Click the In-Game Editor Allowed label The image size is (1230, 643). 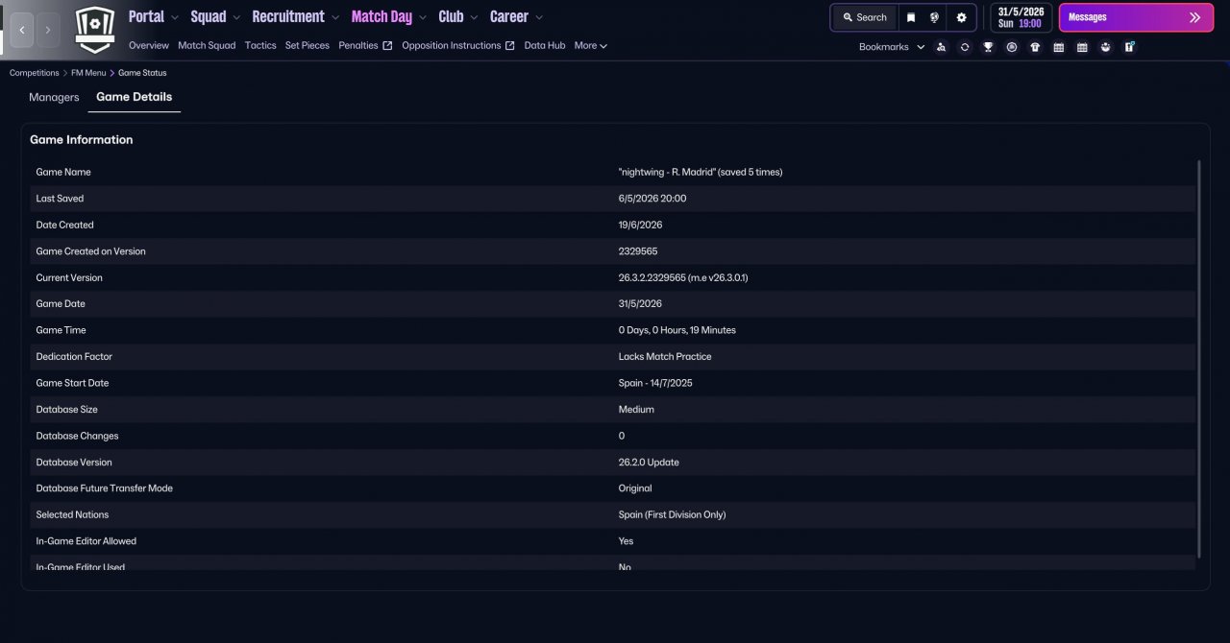[86, 541]
